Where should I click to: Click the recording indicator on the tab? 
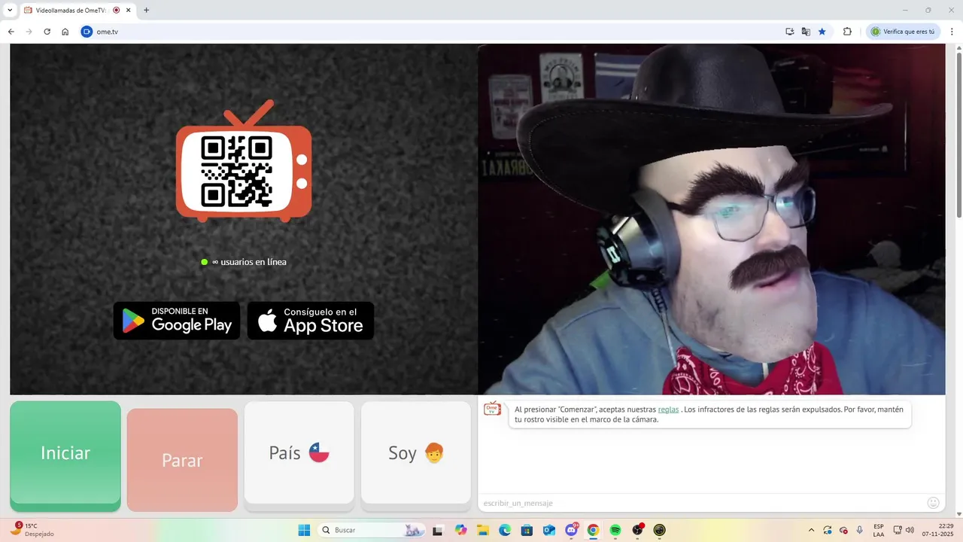[x=116, y=11]
